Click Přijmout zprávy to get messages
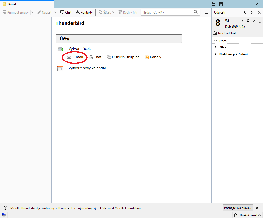 [16, 12]
